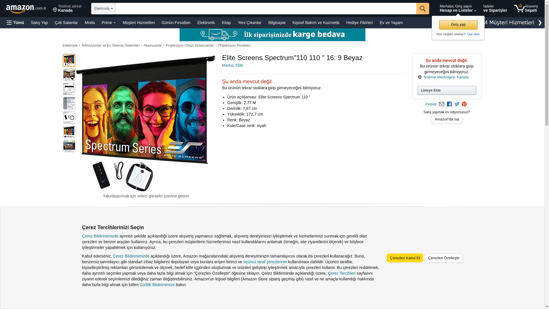The height and width of the screenshot is (309, 549).
Task: Click in the search input field
Action: 266,9
